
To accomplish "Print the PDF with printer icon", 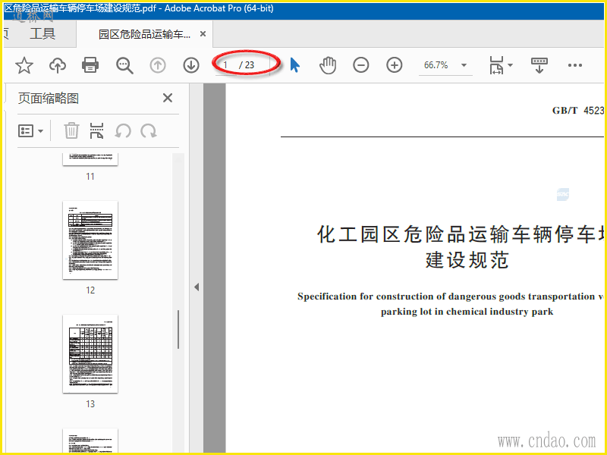I will pos(90,65).
